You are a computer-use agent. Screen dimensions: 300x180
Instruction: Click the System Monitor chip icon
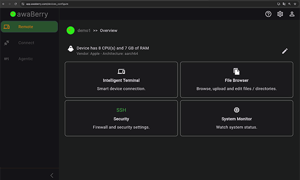coord(236,110)
